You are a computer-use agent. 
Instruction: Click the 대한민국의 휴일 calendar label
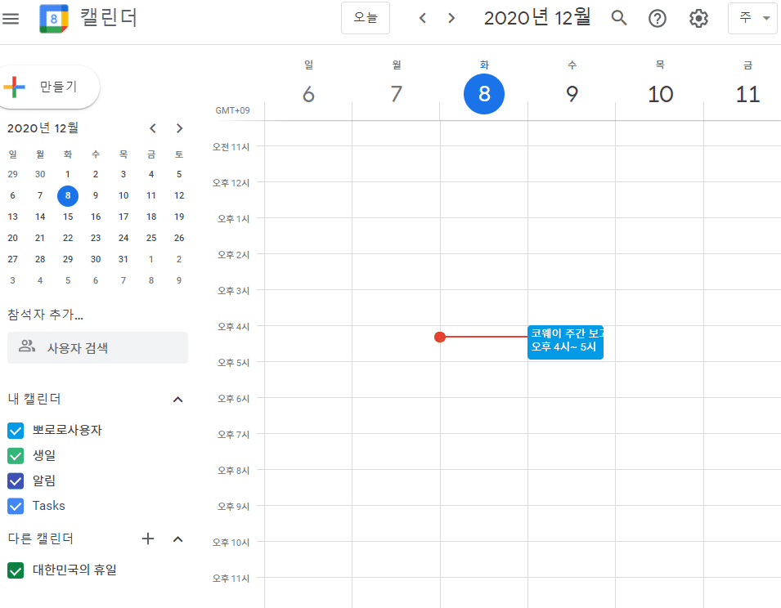[74, 570]
